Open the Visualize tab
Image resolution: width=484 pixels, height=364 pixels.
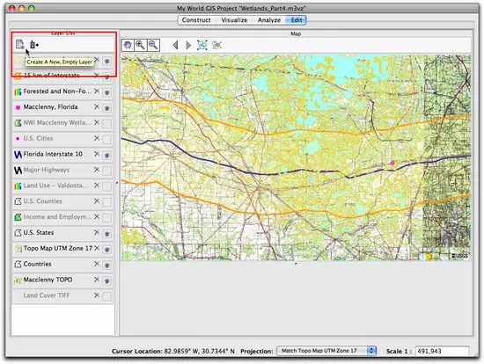click(x=234, y=20)
